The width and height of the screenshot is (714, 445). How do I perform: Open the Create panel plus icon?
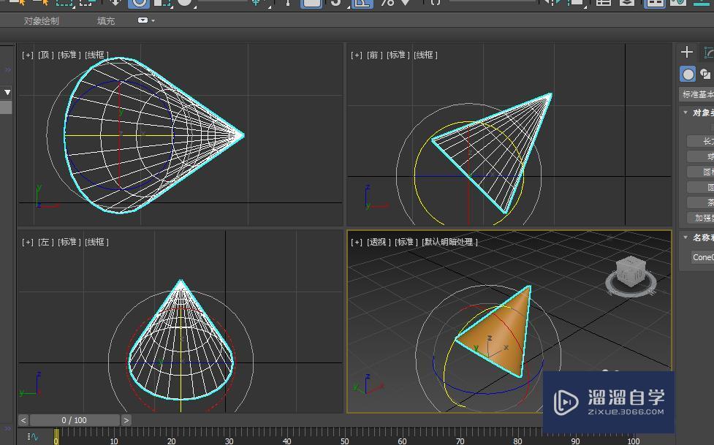(686, 52)
